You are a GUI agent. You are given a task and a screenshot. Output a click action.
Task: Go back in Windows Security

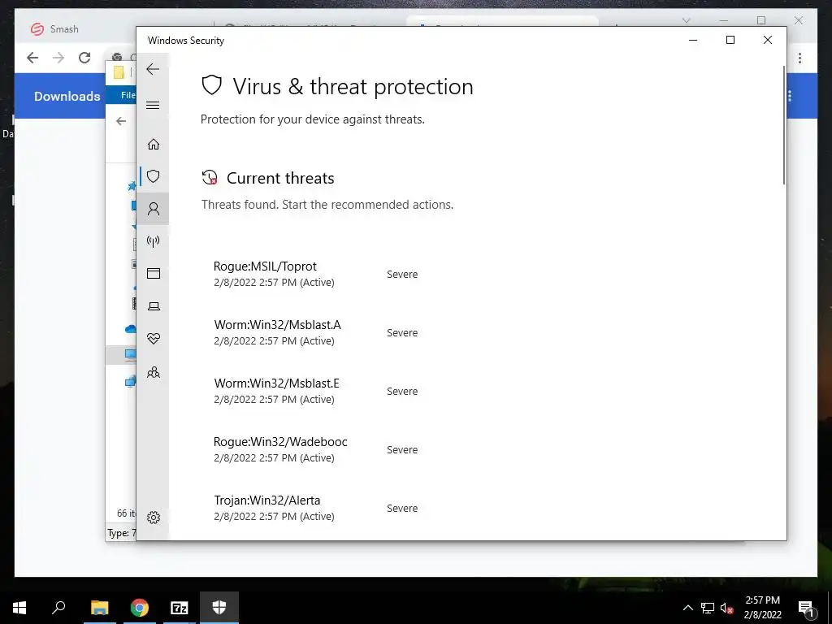153,69
